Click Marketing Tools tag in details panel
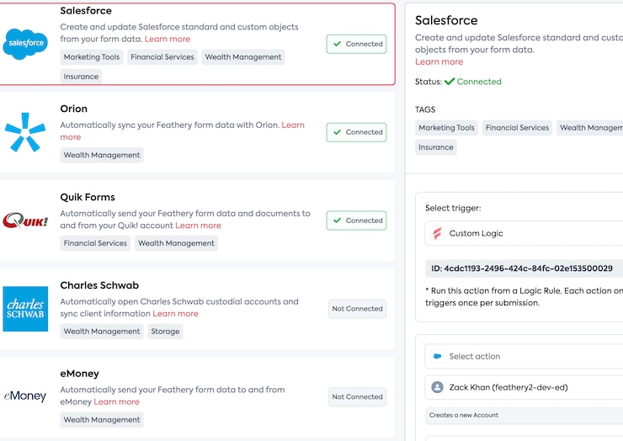 click(x=446, y=128)
